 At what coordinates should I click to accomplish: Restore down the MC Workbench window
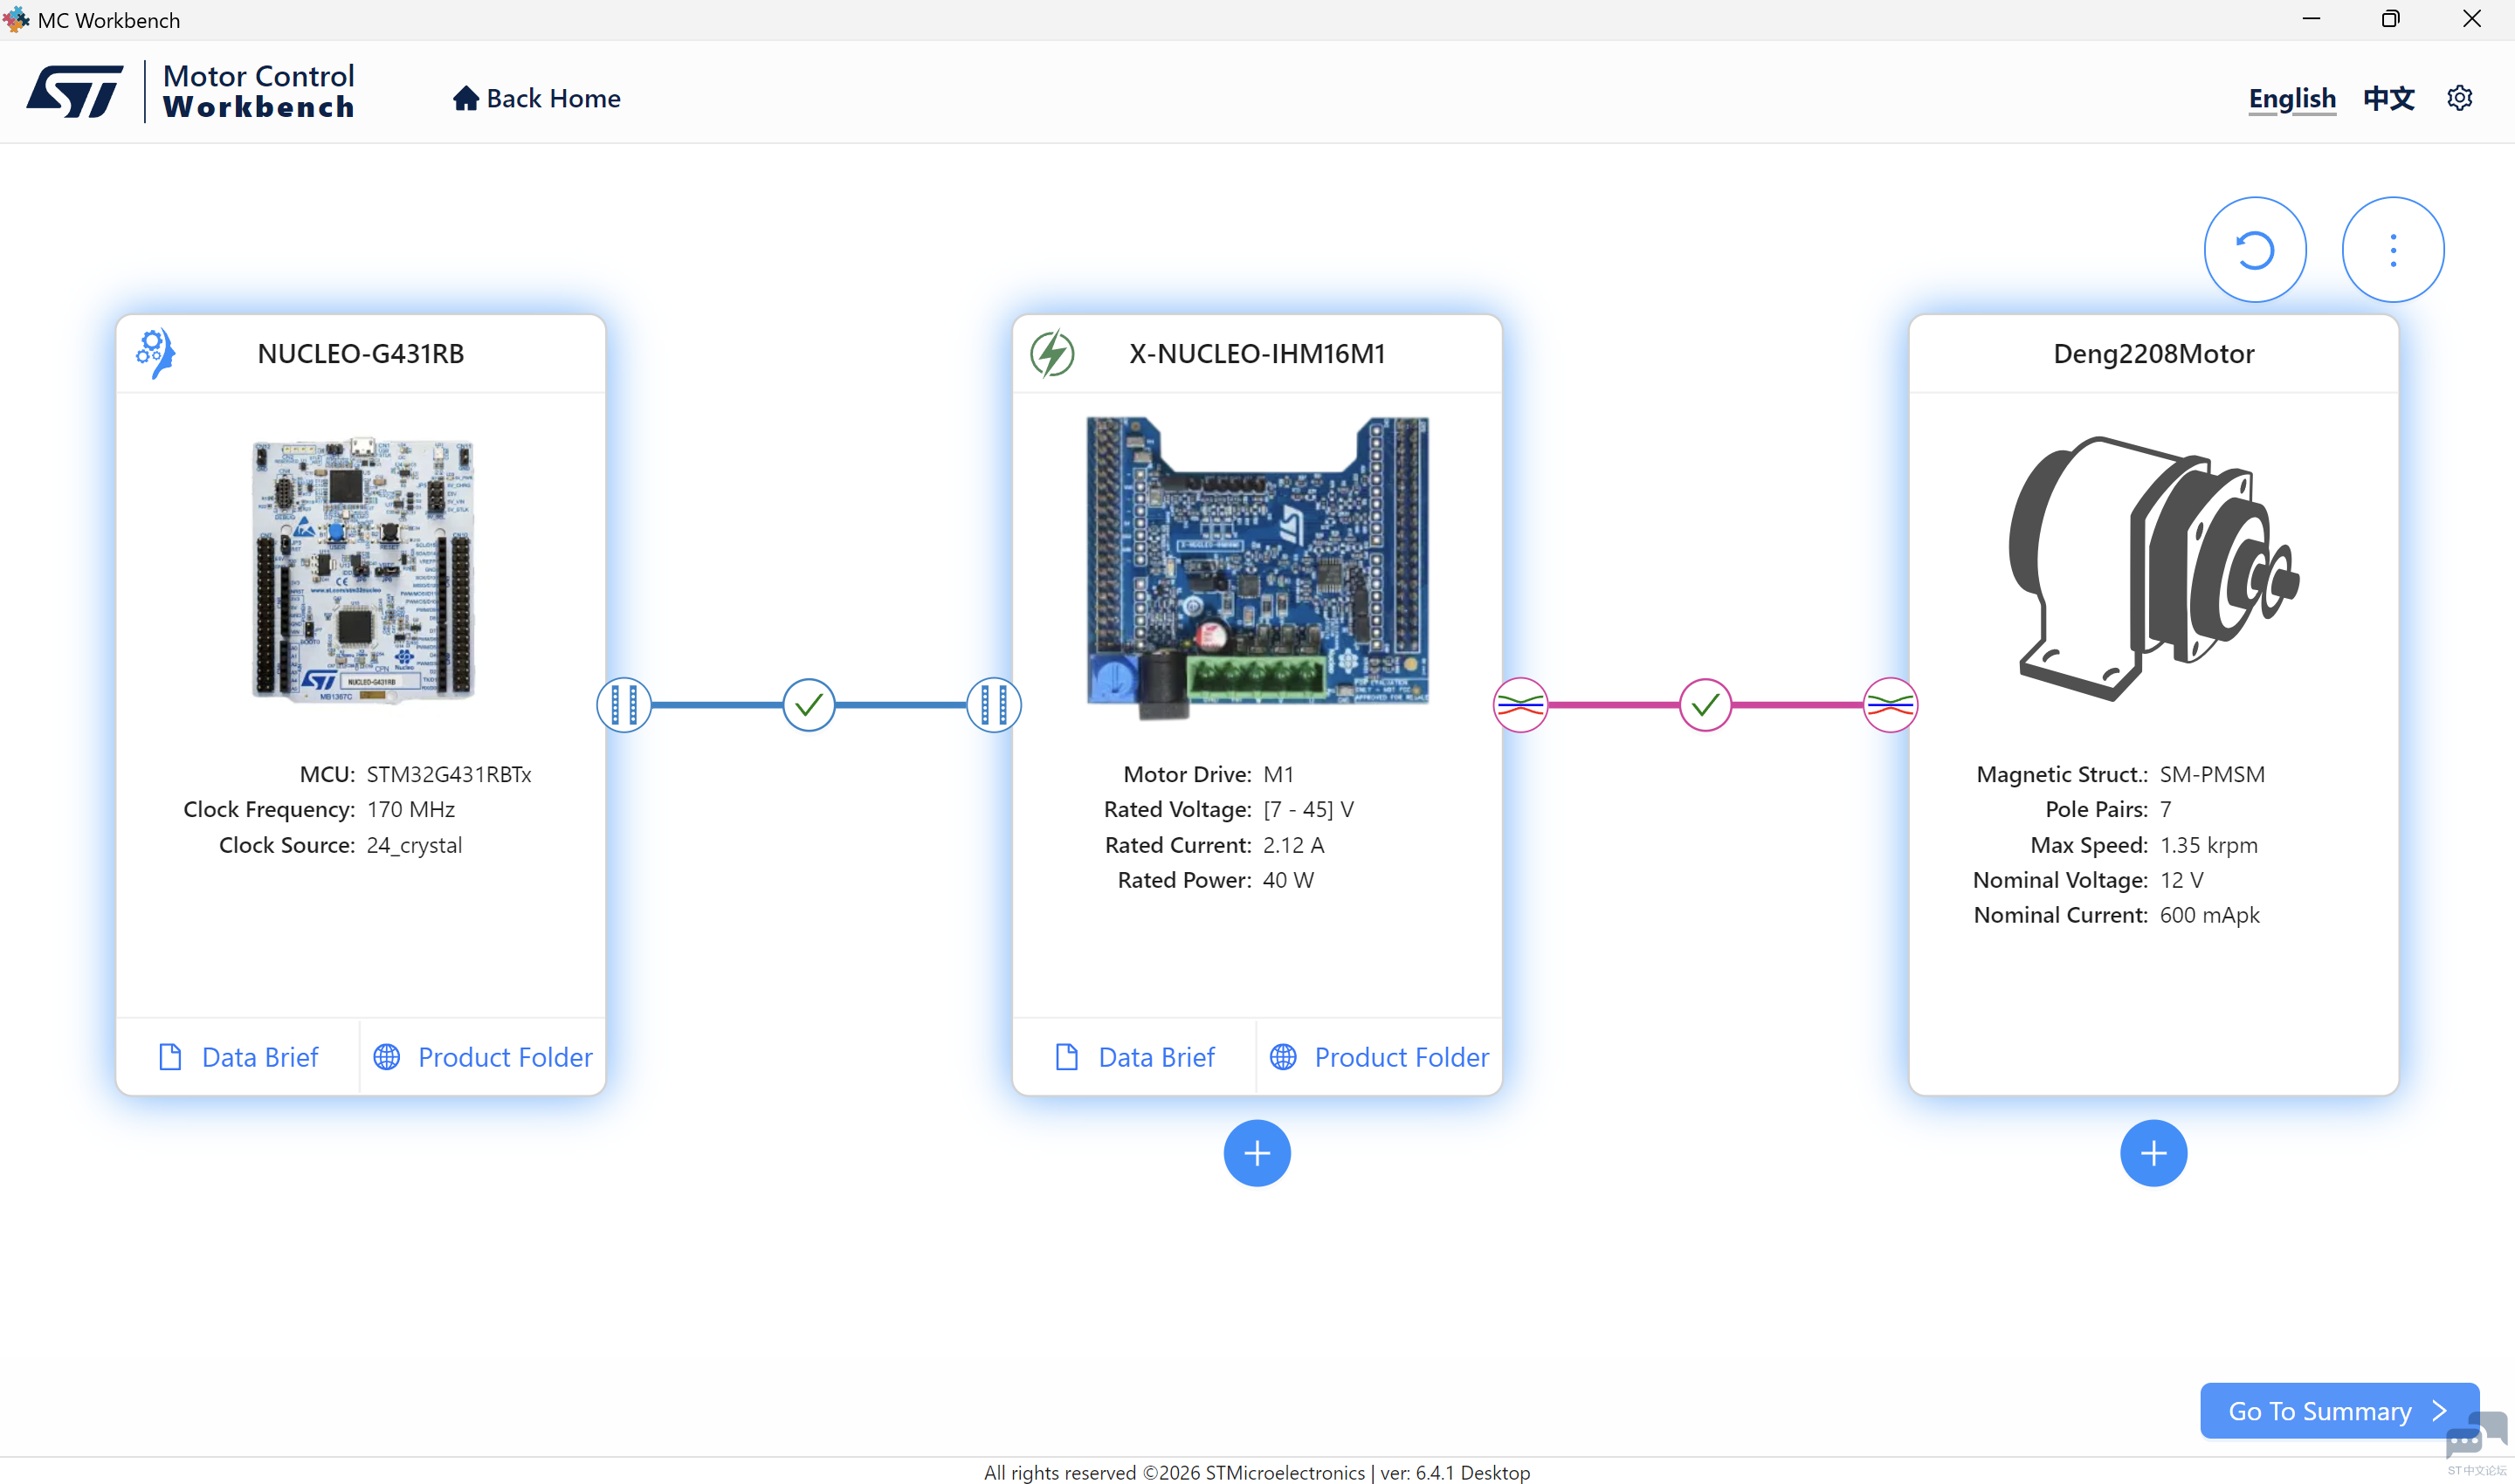point(2391,19)
